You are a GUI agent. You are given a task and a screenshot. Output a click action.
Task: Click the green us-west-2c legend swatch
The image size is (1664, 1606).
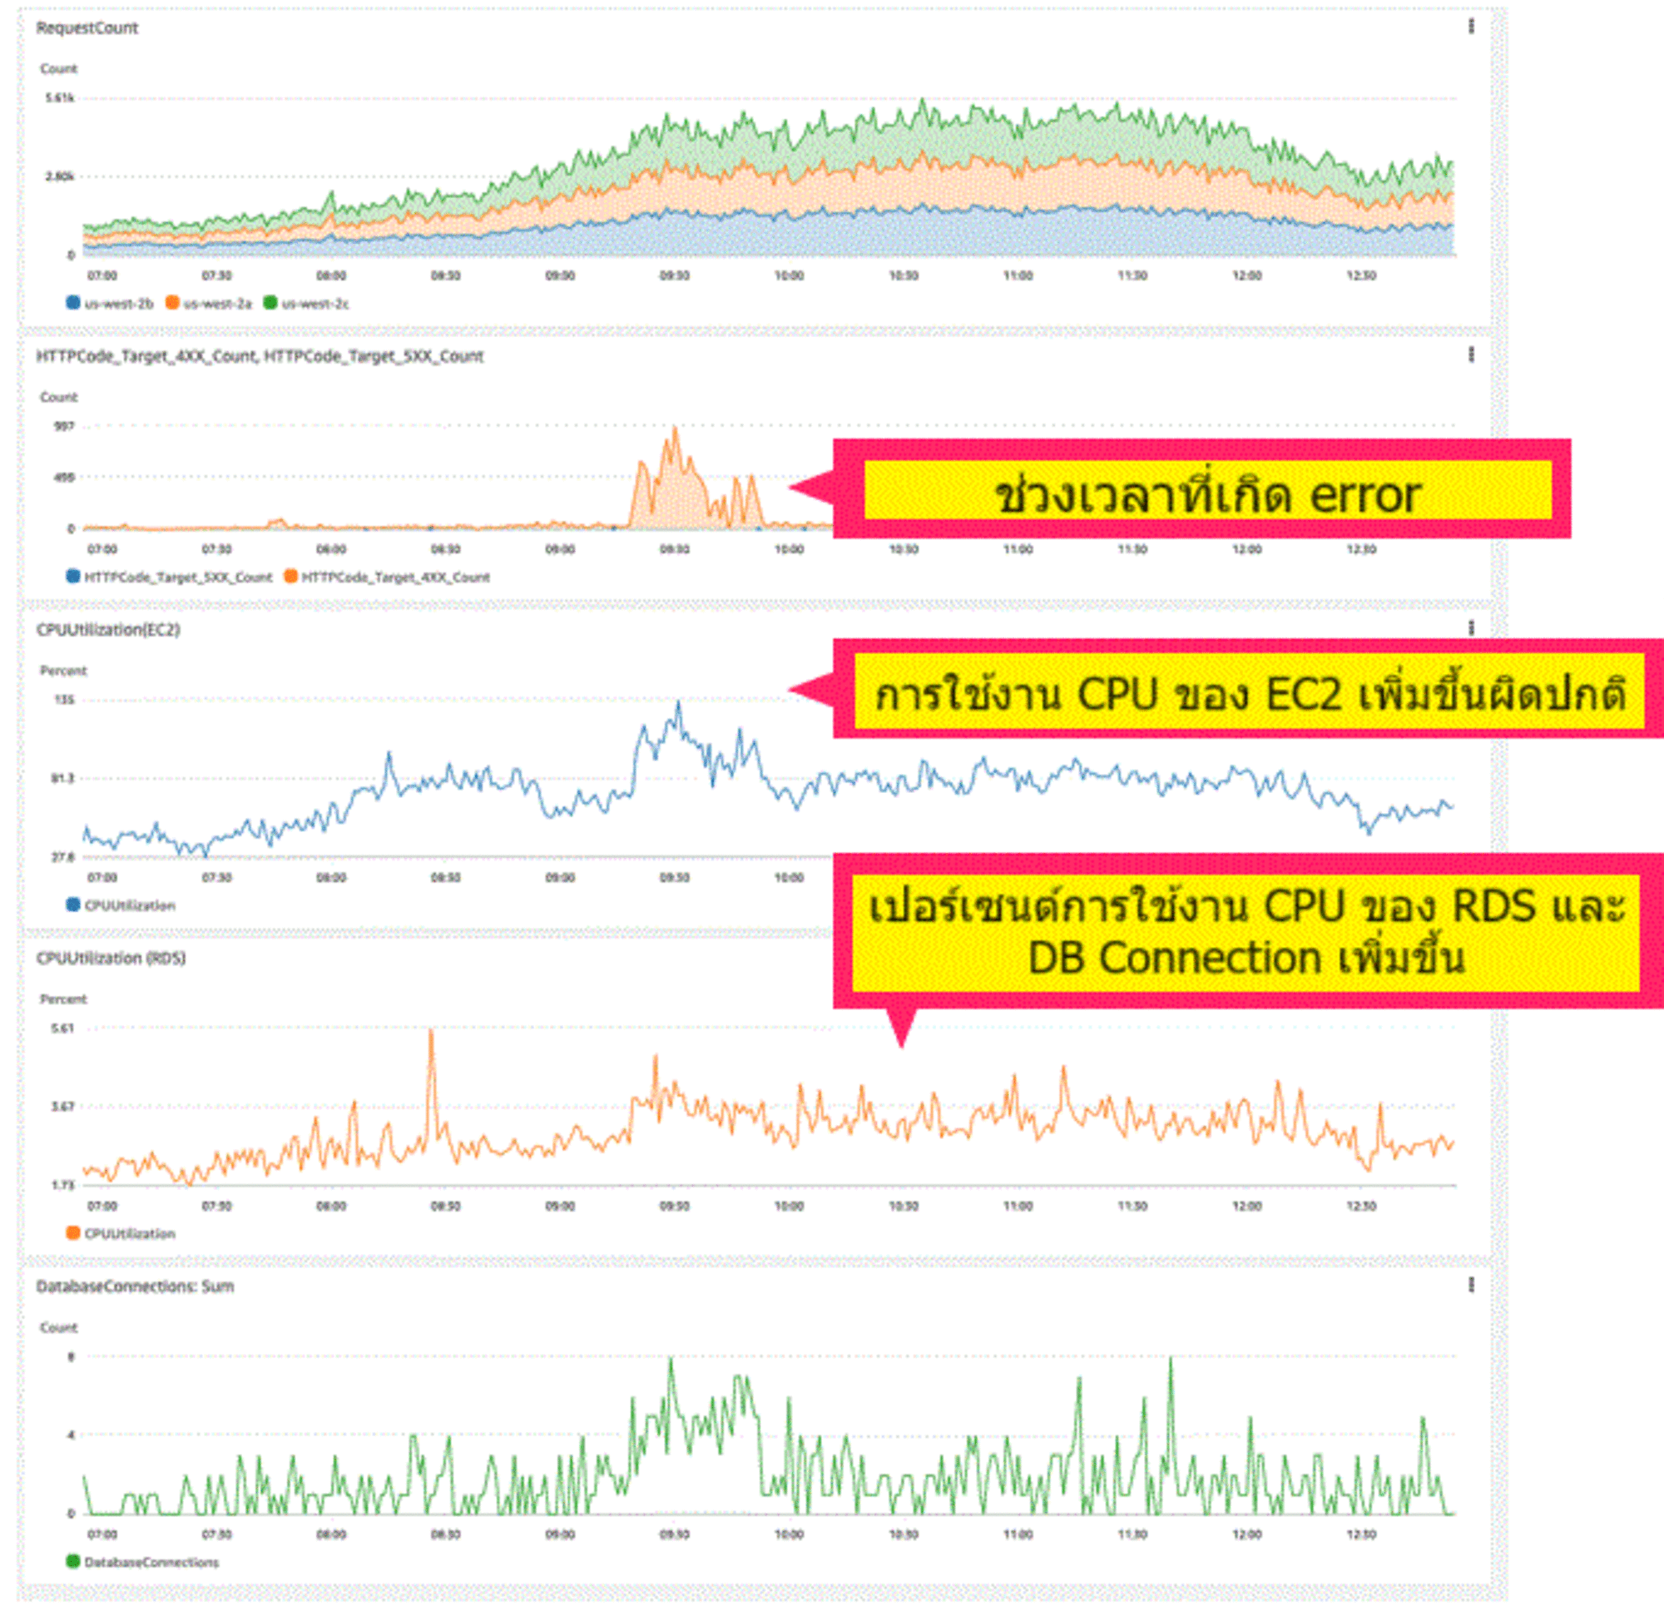point(270,302)
